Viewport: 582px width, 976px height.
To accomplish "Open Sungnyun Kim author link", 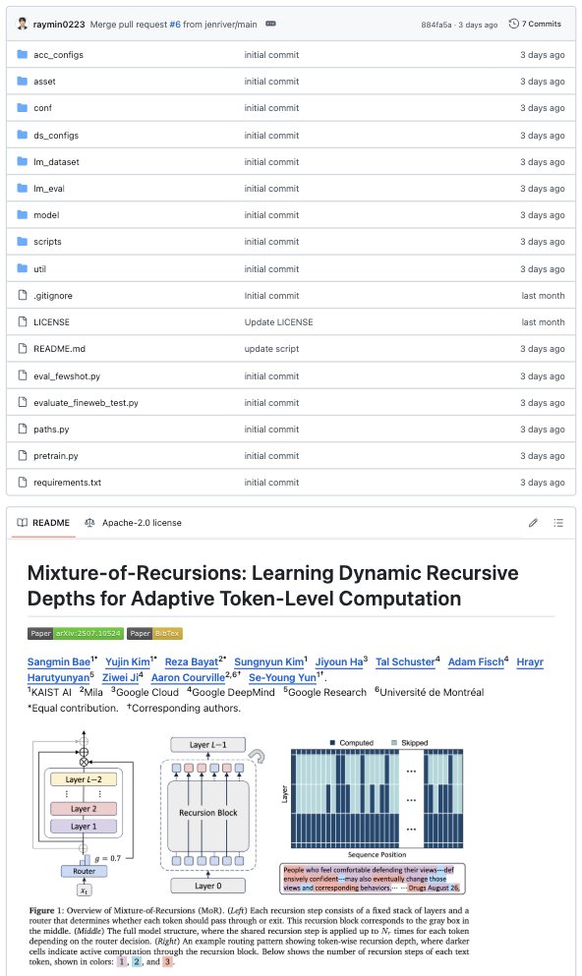I will (269, 662).
